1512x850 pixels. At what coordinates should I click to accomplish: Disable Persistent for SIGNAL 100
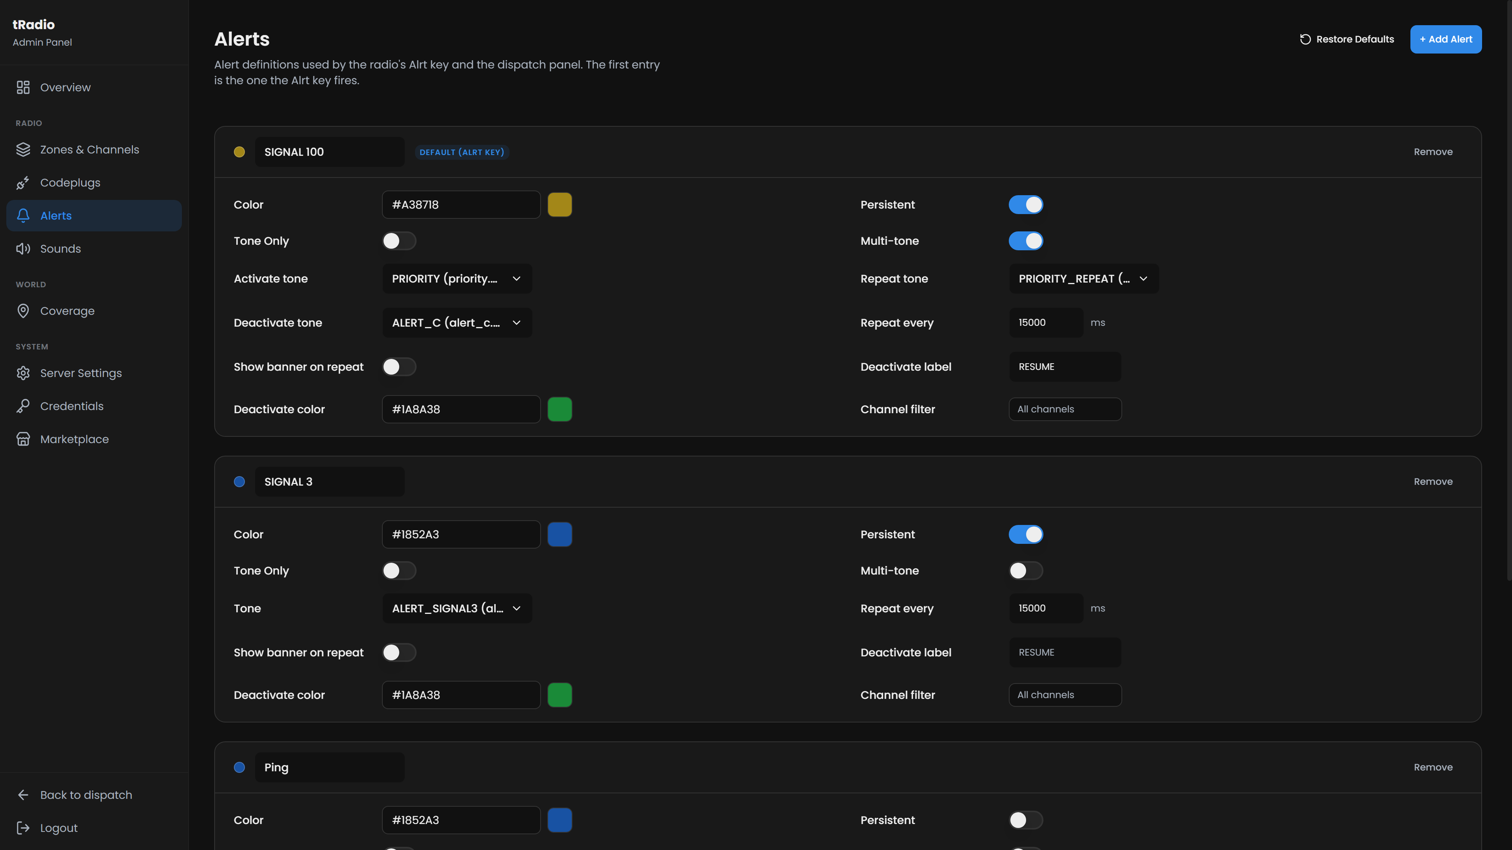pos(1025,205)
